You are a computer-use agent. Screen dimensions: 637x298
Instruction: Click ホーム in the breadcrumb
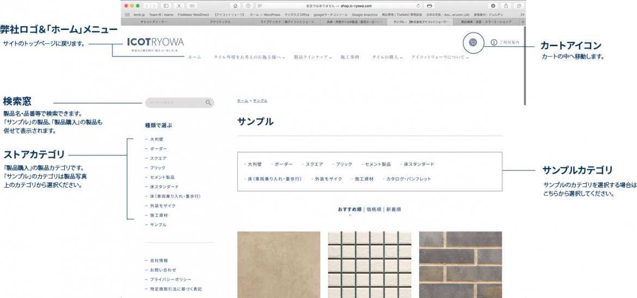click(242, 100)
